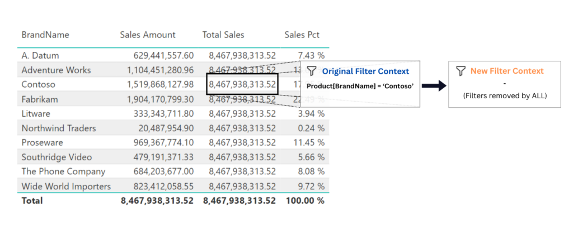
Task: Click the BrandName column header
Action: coord(45,35)
